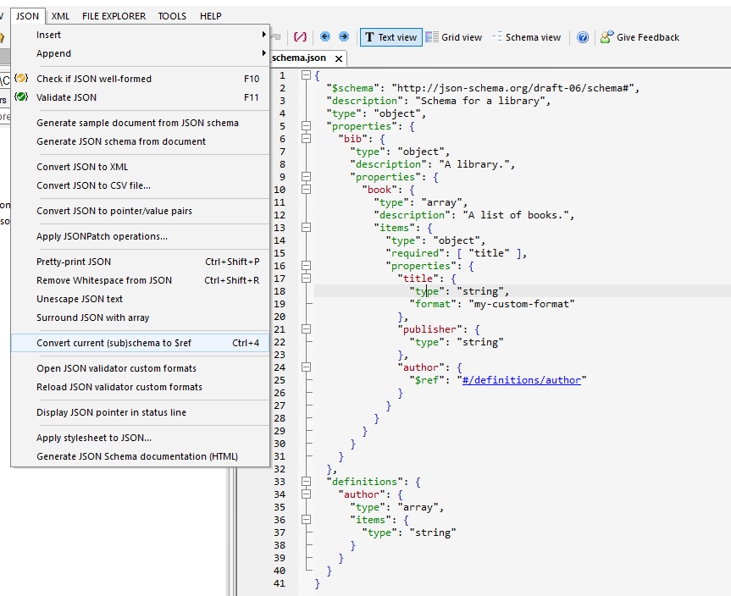Switch to Grid view

tap(454, 37)
